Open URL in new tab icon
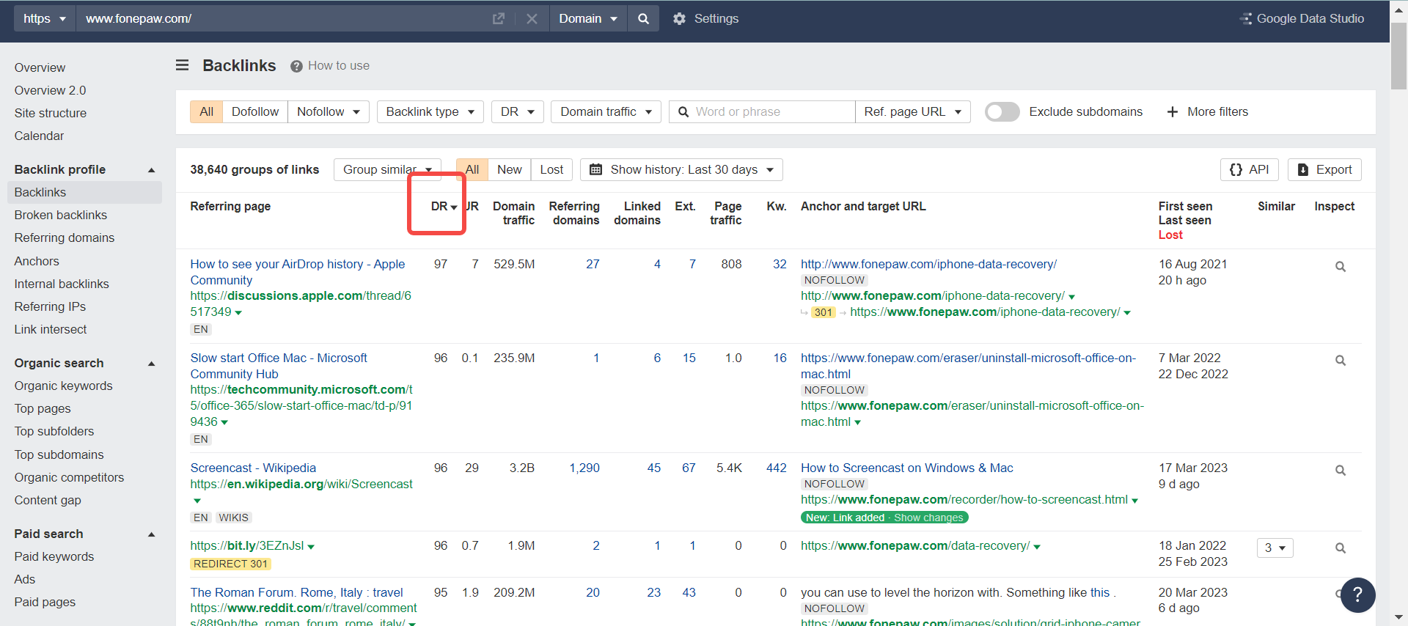The width and height of the screenshot is (1408, 626). pyautogui.click(x=499, y=18)
